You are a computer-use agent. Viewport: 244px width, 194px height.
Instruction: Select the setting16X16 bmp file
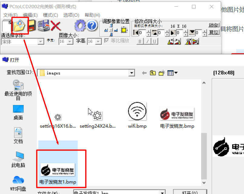pyautogui.click(x=58, y=121)
